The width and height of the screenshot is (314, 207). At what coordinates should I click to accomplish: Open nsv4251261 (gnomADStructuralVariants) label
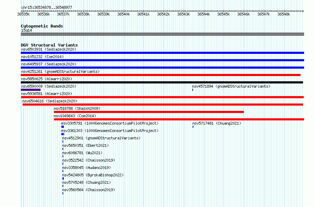click(x=60, y=71)
